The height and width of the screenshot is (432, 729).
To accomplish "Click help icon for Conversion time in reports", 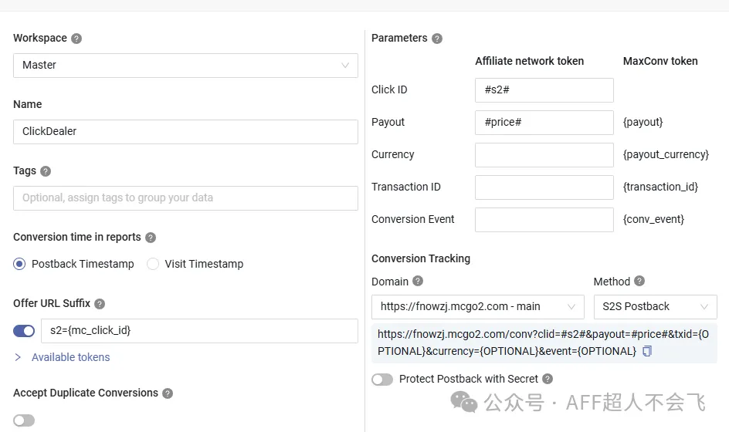I will click(x=151, y=238).
